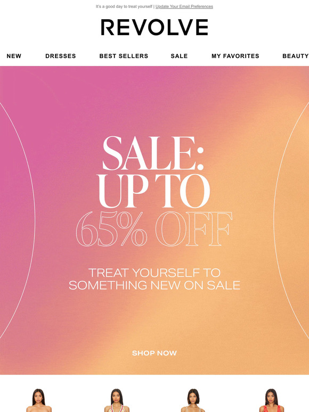309x412 pixels.
Task: Open the red ruffle top product thumbnail
Action: 271,400
